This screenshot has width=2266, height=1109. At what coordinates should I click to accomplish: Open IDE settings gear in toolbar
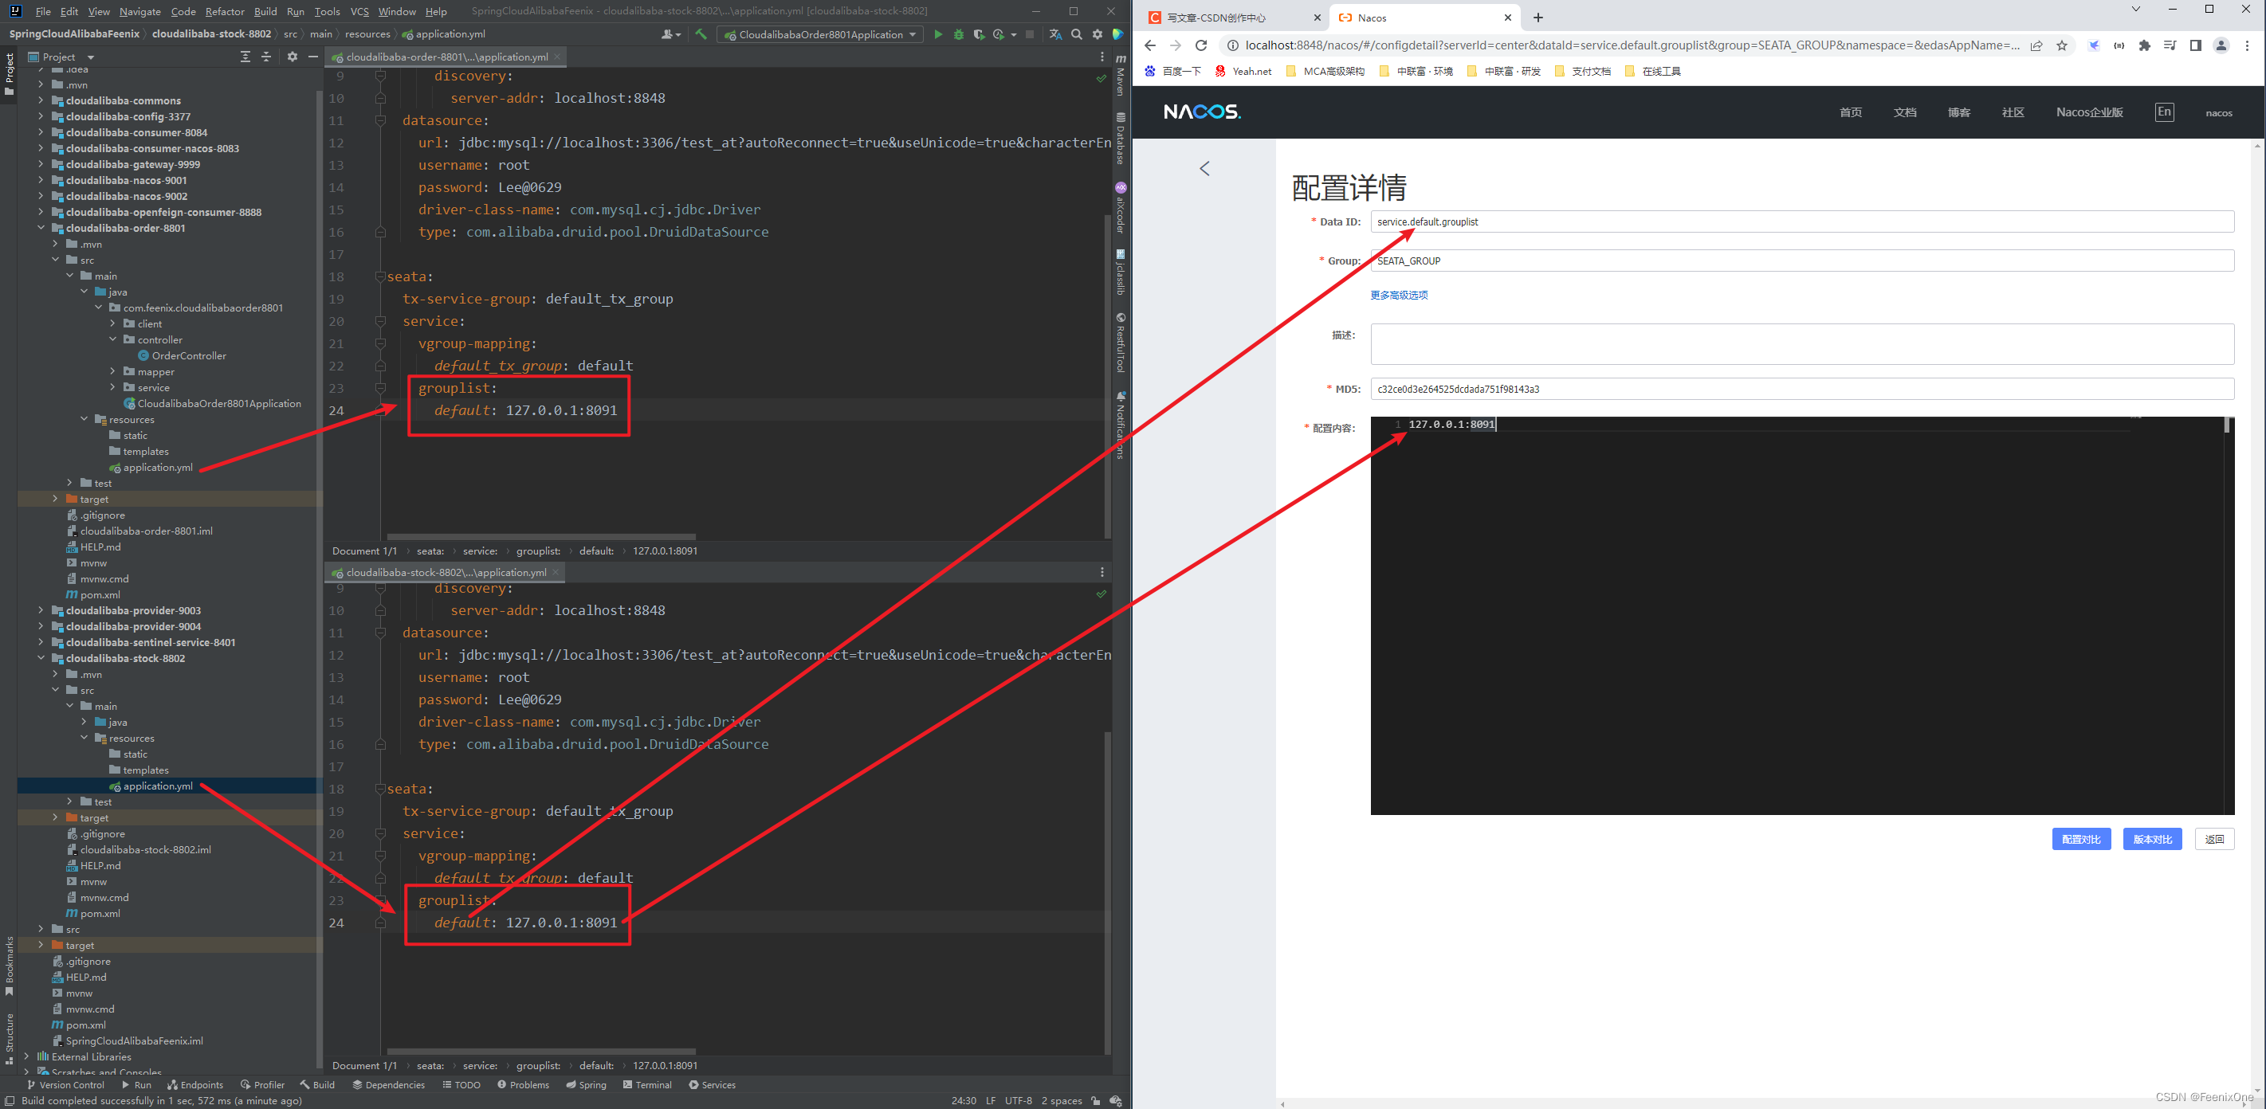pos(1097,34)
